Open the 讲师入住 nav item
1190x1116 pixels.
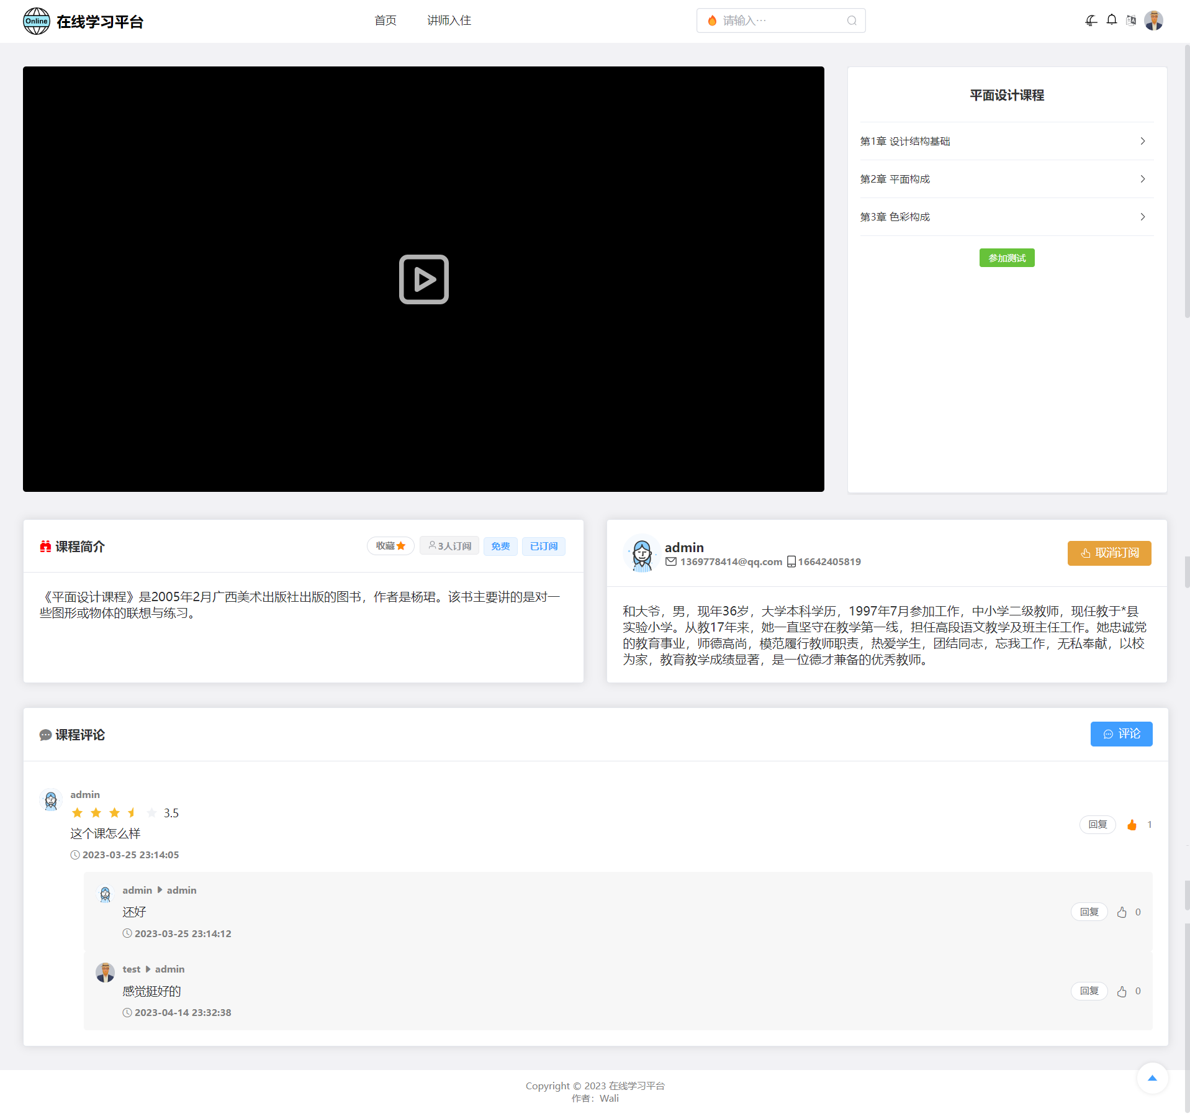[x=449, y=20]
